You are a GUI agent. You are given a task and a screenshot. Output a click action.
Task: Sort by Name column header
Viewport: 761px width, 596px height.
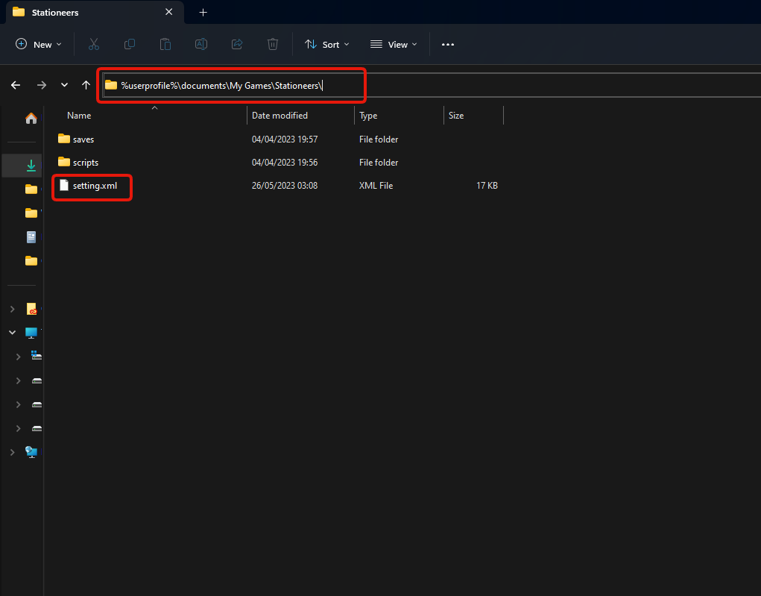click(x=79, y=116)
